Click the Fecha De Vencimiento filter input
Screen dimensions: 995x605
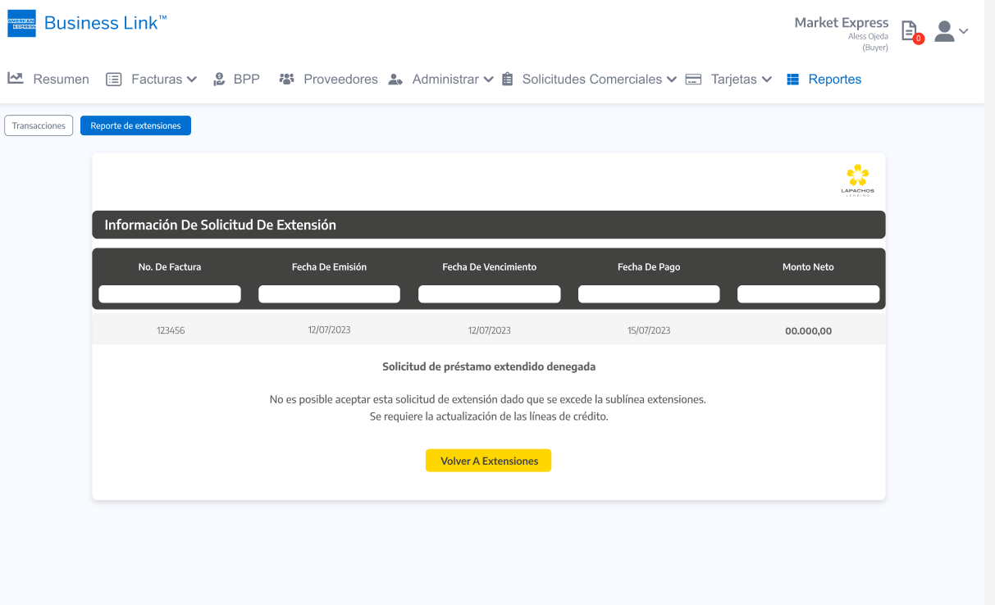point(489,294)
